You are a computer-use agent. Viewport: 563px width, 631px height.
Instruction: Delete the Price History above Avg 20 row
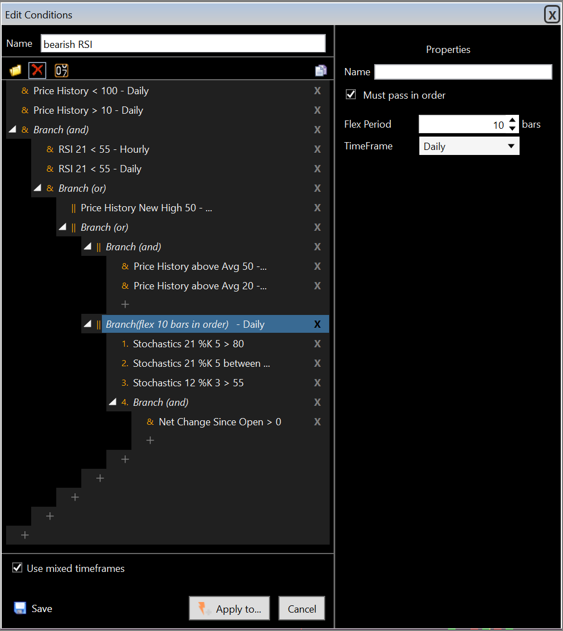tap(317, 286)
